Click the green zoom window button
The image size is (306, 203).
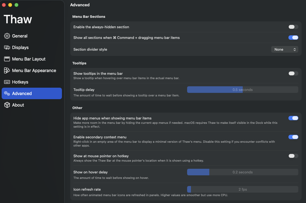(x=16, y=5)
